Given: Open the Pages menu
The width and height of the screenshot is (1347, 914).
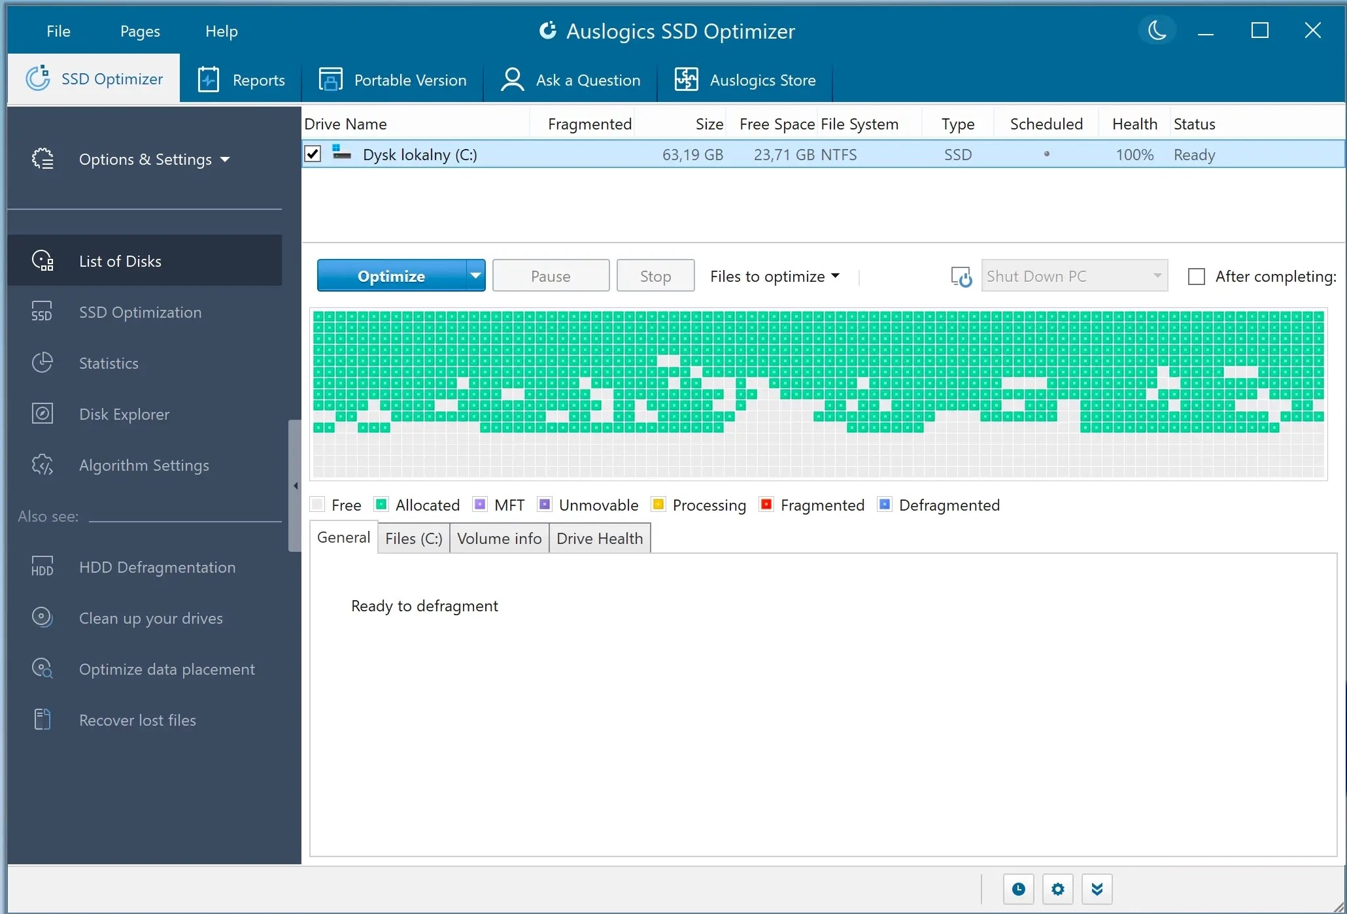Looking at the screenshot, I should [140, 31].
